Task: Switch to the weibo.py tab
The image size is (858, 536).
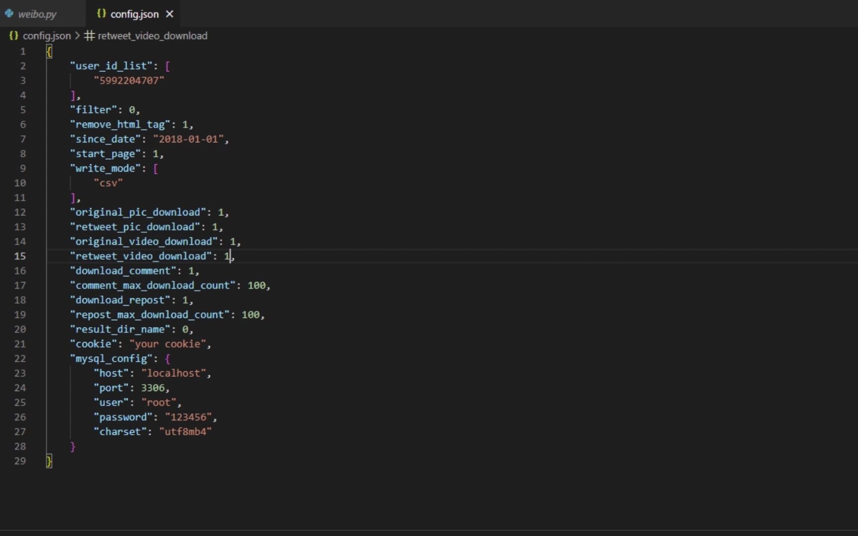Action: [37, 14]
